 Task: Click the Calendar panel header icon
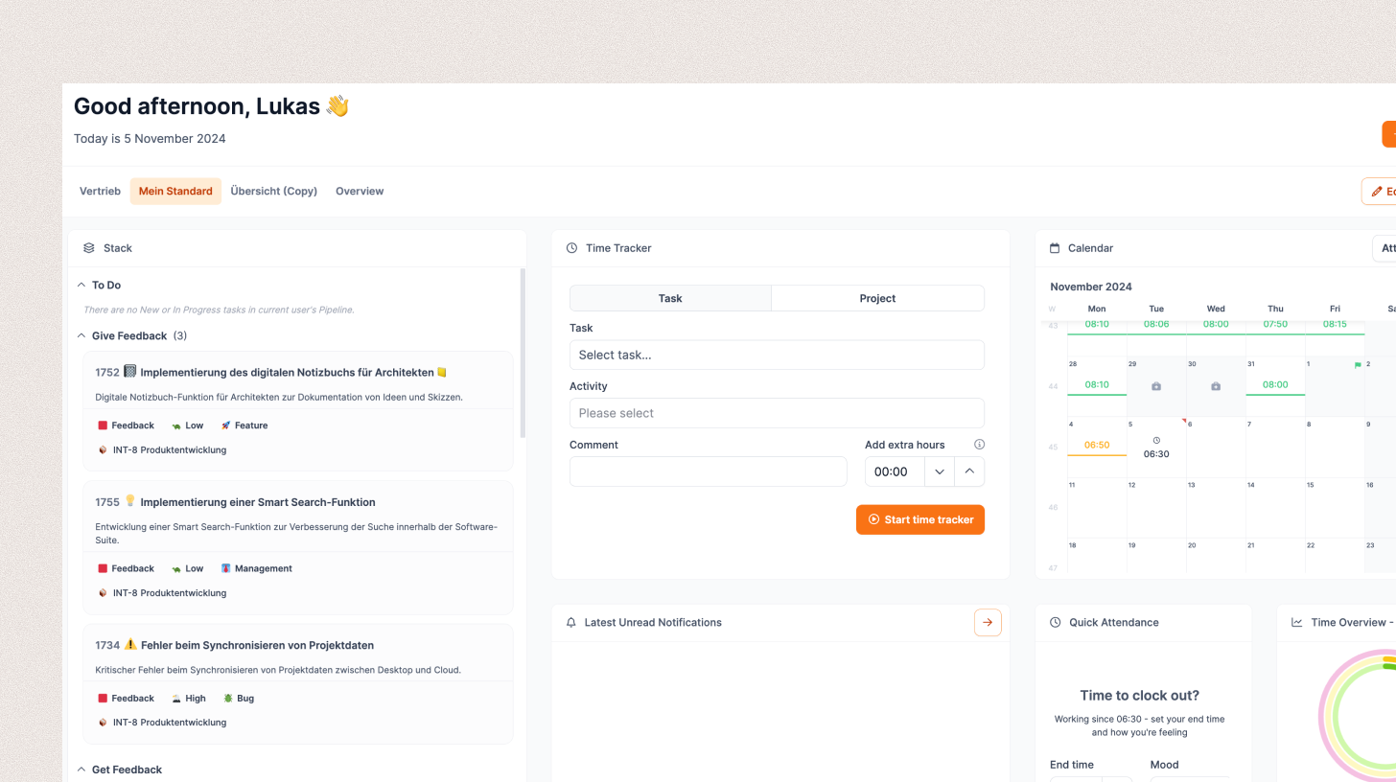1055,248
